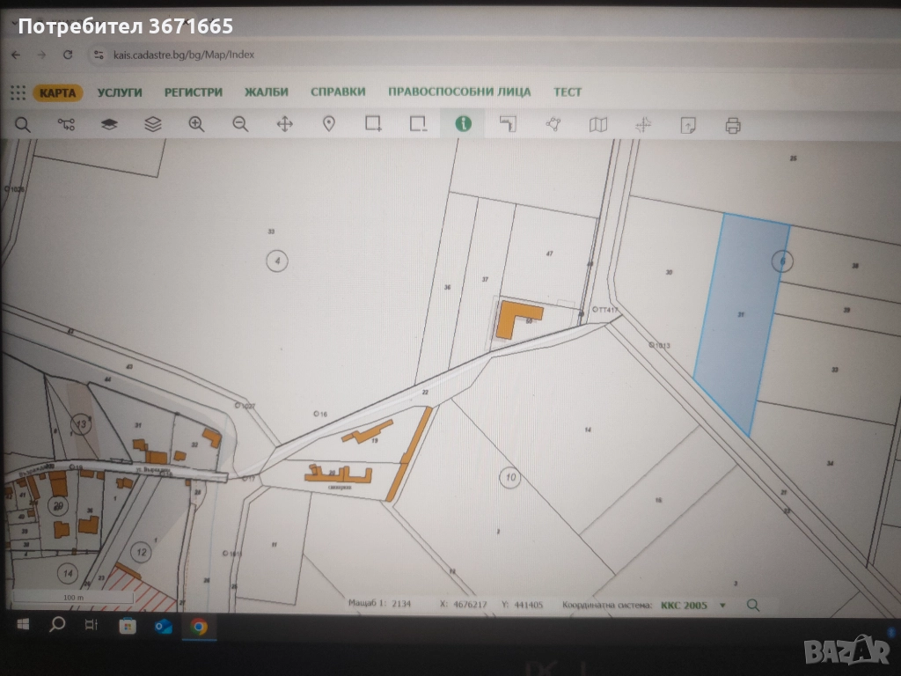Switch to the РЕГИСТРИ tab
Viewport: 901px width, 676px height.
point(193,92)
